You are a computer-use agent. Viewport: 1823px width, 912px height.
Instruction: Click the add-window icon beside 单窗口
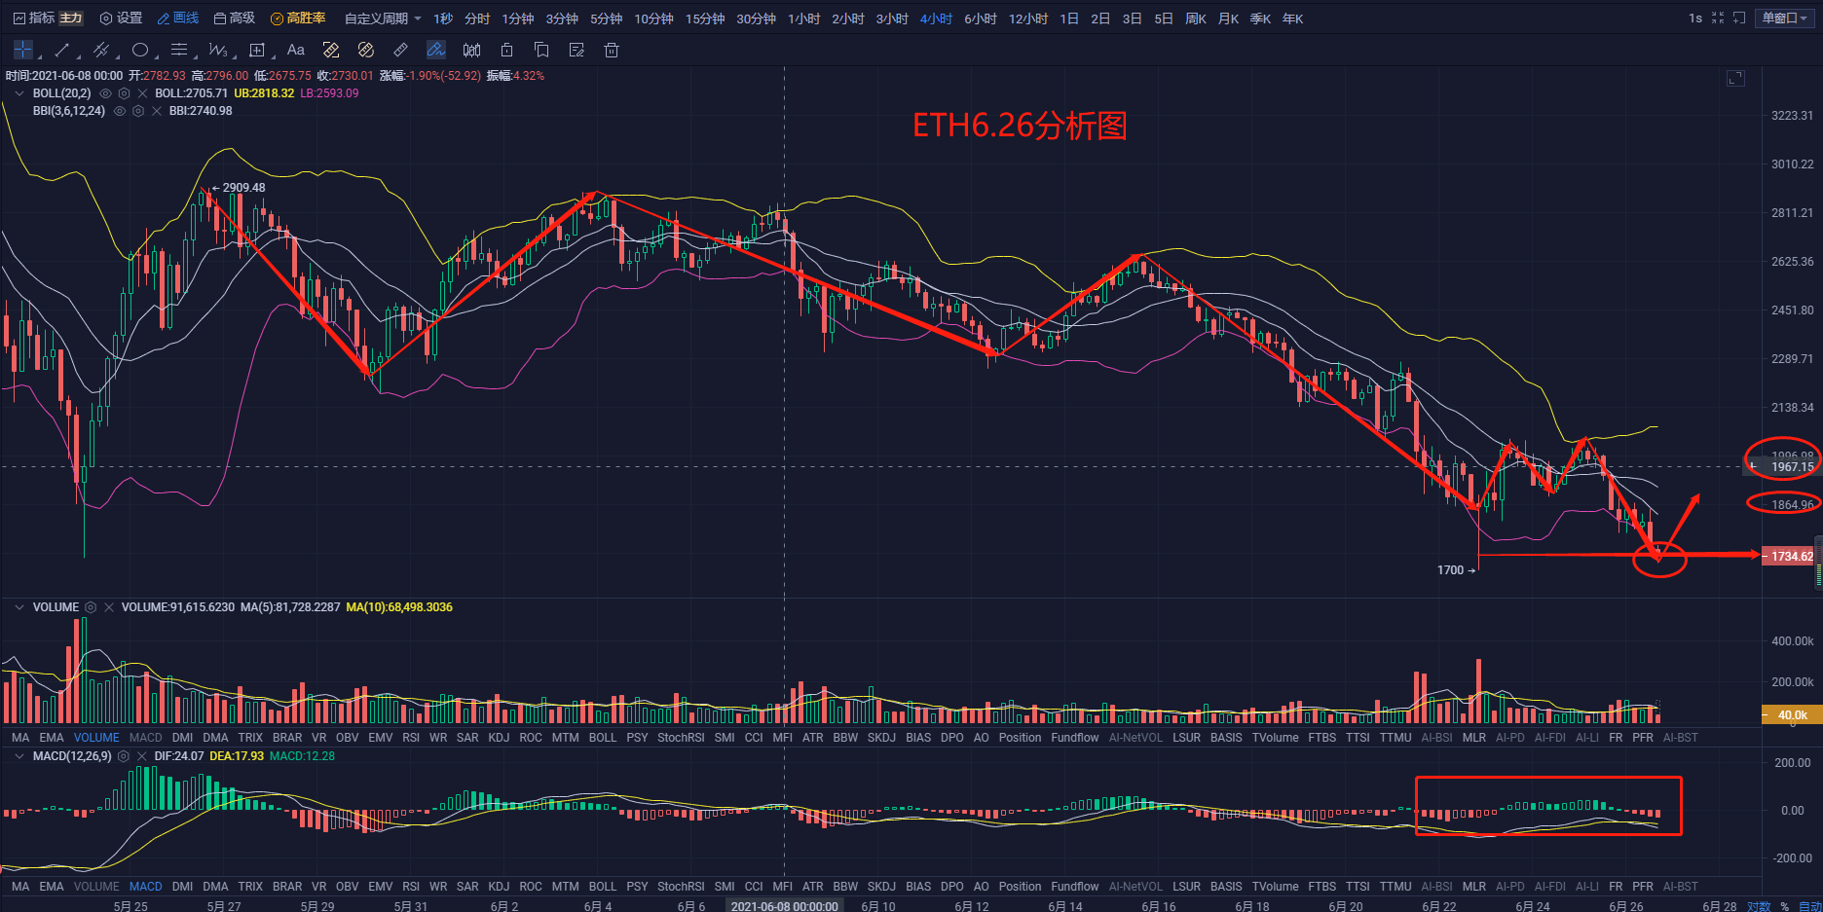[1739, 18]
